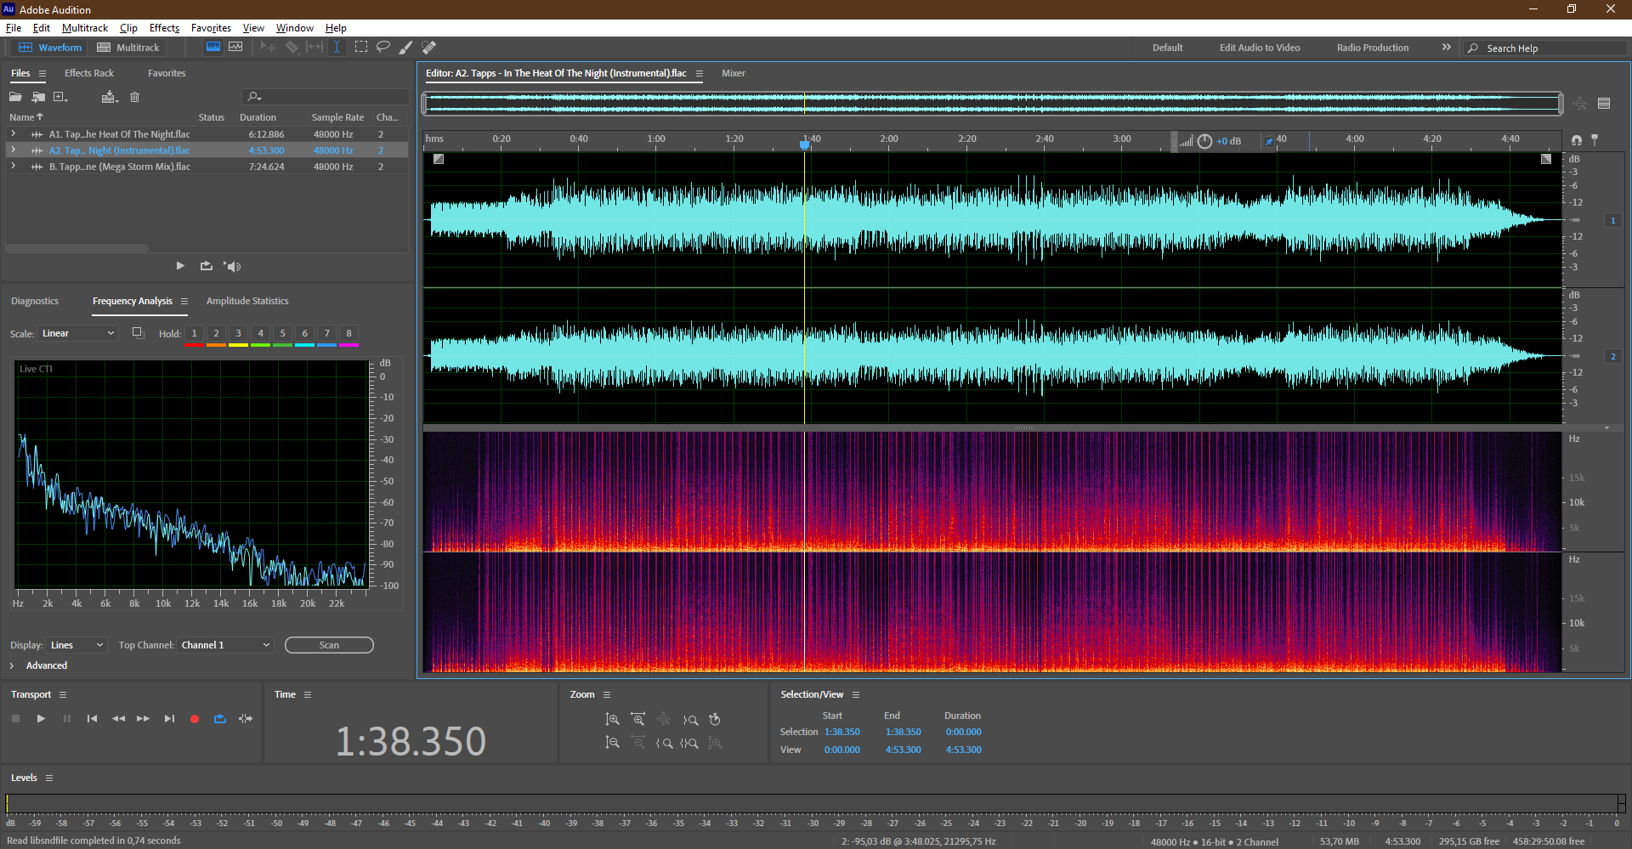Toggle pin on HUD volume control
This screenshot has height=849, width=1632.
1269,141
